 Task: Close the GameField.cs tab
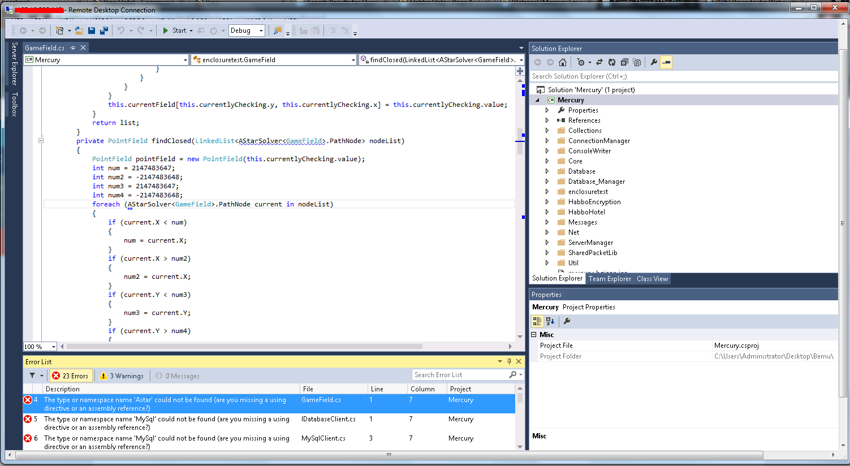coord(83,48)
